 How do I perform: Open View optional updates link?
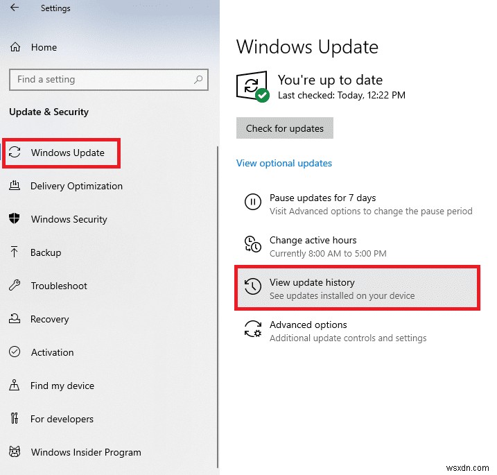(284, 163)
